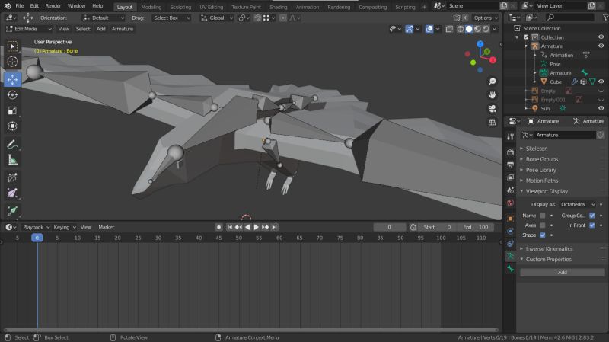This screenshot has height=342, width=609.
Task: Activate the Scale tool
Action: pos(12,110)
